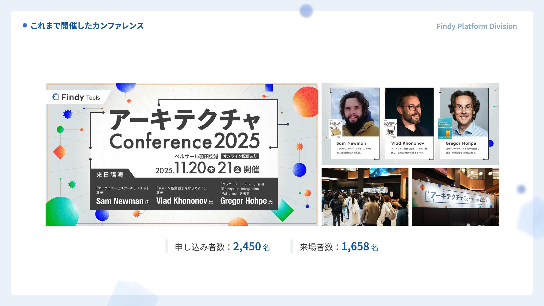
Task: Open the conference signboard photo
Action: pyautogui.click(x=455, y=197)
